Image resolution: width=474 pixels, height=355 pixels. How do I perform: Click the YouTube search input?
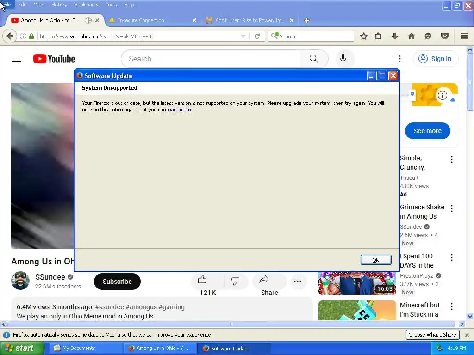click(x=210, y=59)
